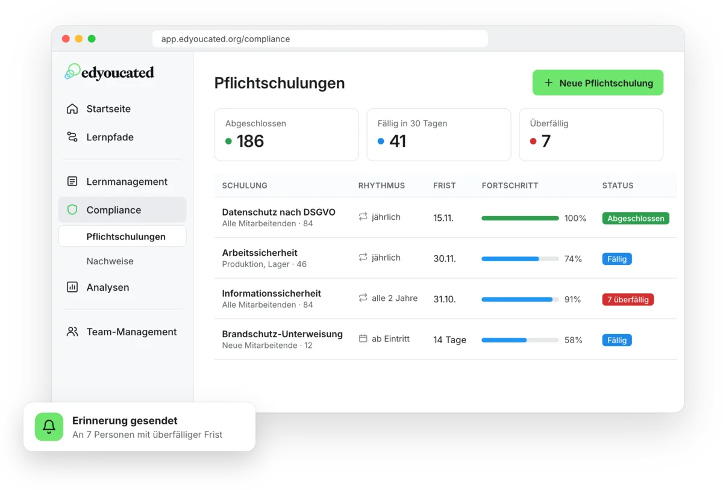723x490 pixels.
Task: Click the Neue Pflichtschulung button
Action: pyautogui.click(x=598, y=83)
